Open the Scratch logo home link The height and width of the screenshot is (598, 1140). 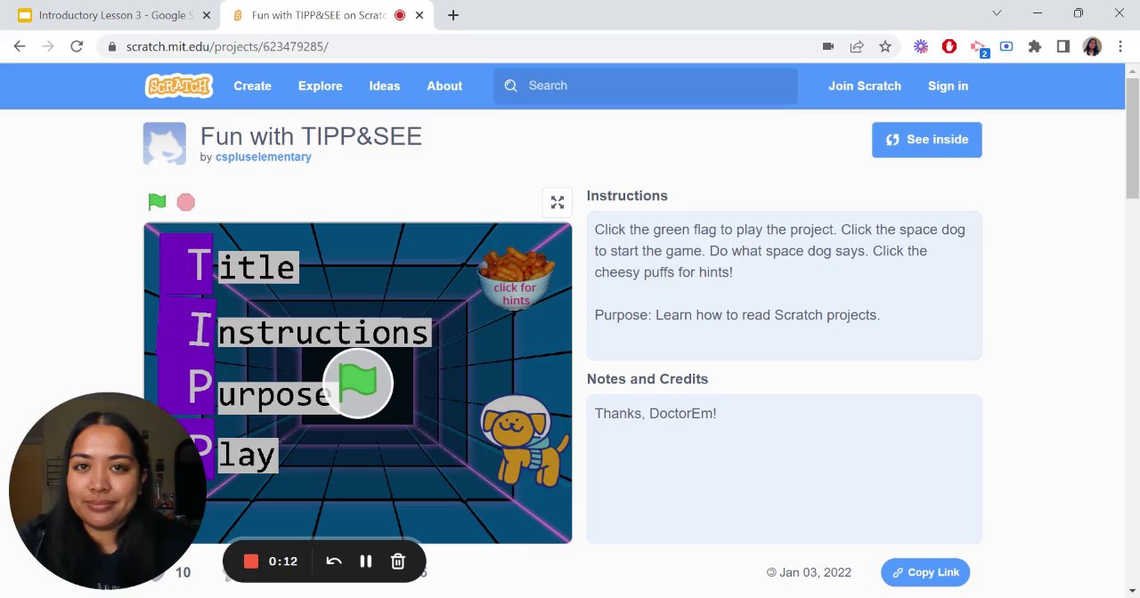tap(179, 85)
